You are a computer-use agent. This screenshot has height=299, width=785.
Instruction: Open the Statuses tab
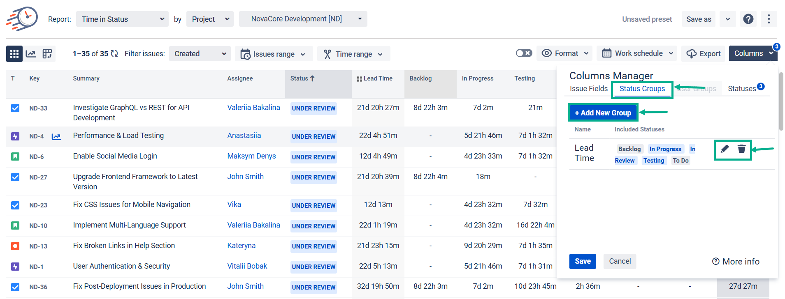(742, 89)
